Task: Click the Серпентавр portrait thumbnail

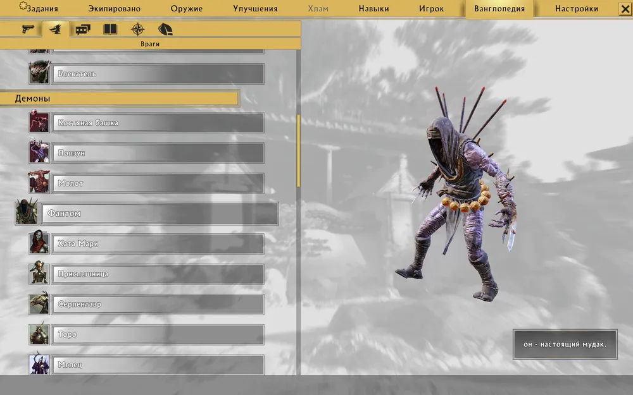Action: [39, 305]
